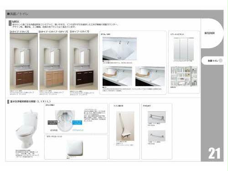Viewport: 228px width, 171px height.
Task: Click the MRX section heading
Action: point(16,22)
